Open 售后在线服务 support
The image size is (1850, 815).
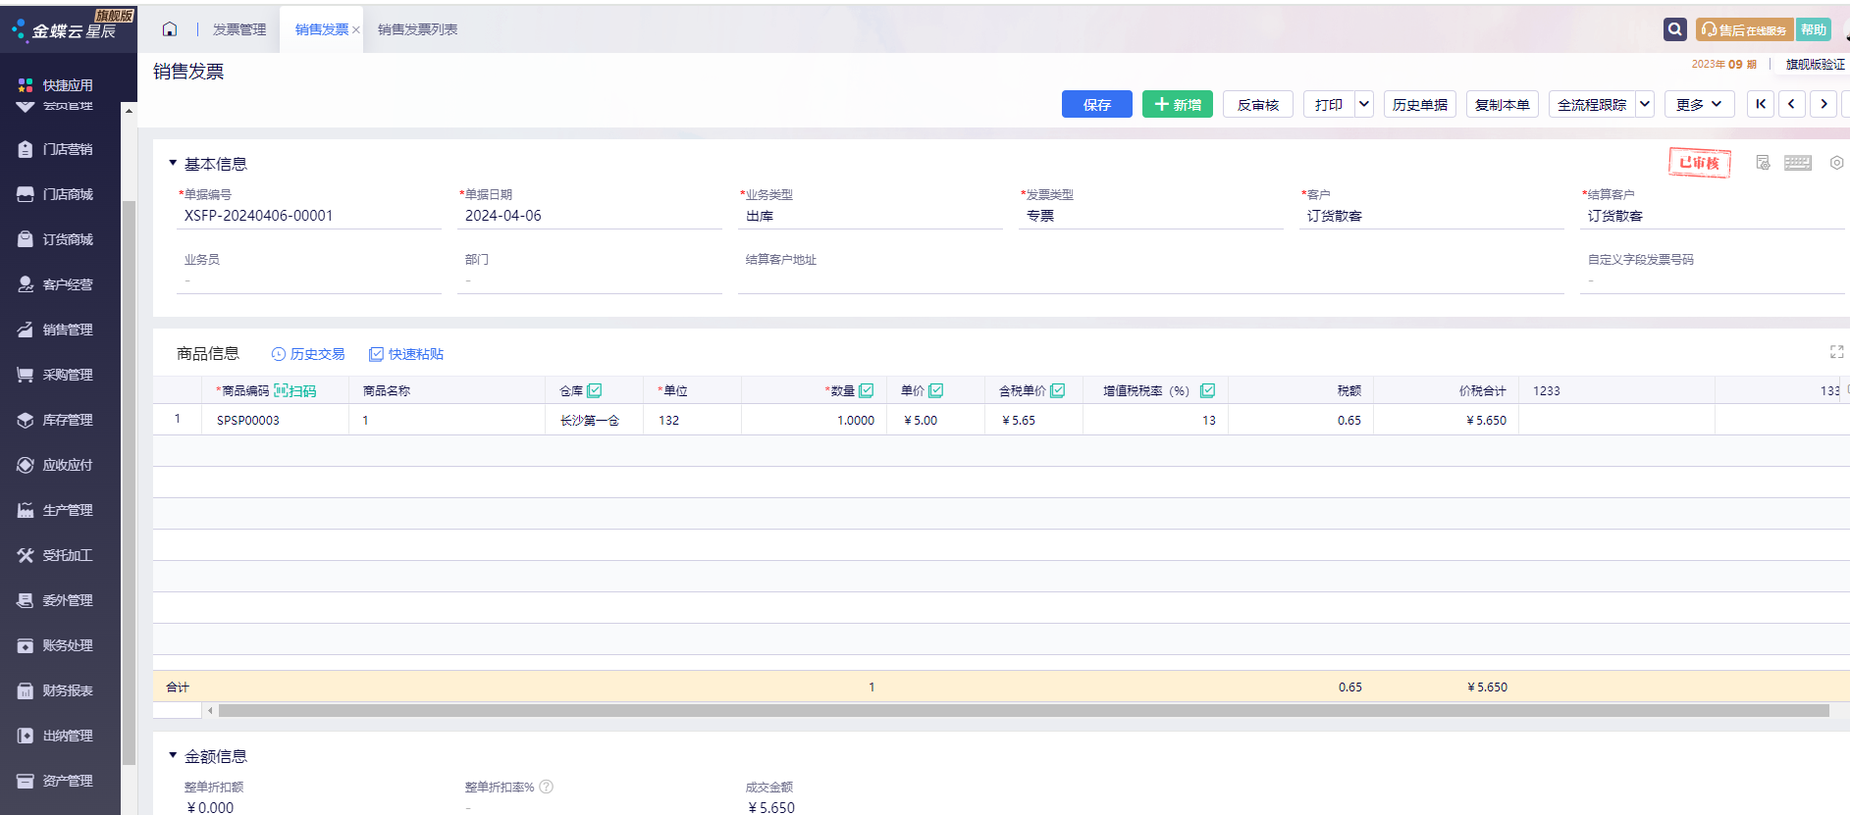[x=1745, y=29]
